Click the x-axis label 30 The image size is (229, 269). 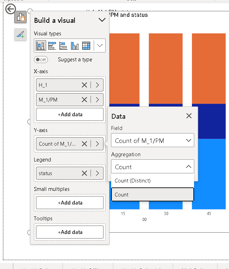pos(166,214)
